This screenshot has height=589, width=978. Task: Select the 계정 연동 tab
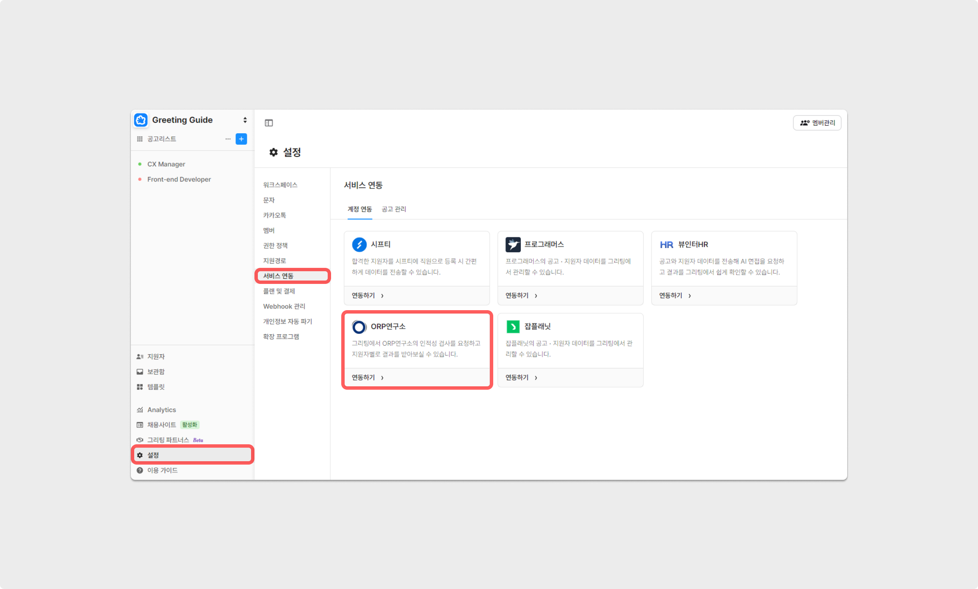click(359, 209)
